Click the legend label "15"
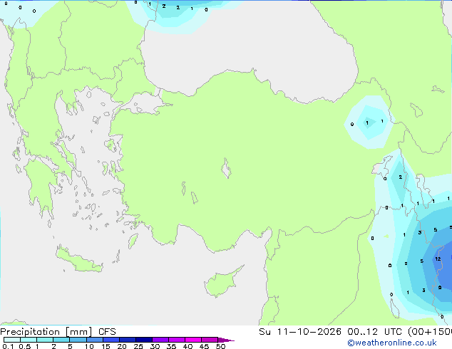 106,346
